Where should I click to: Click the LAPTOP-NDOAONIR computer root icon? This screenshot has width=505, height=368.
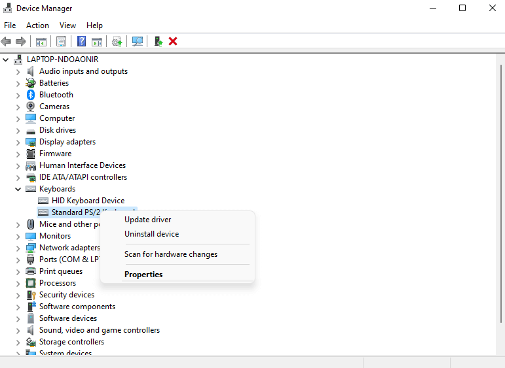[x=18, y=59]
